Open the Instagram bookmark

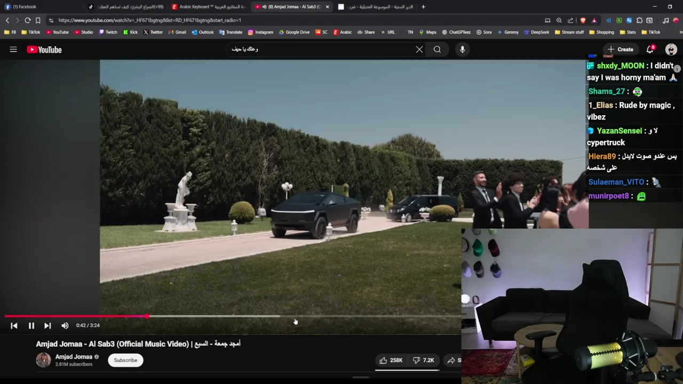pyautogui.click(x=260, y=32)
